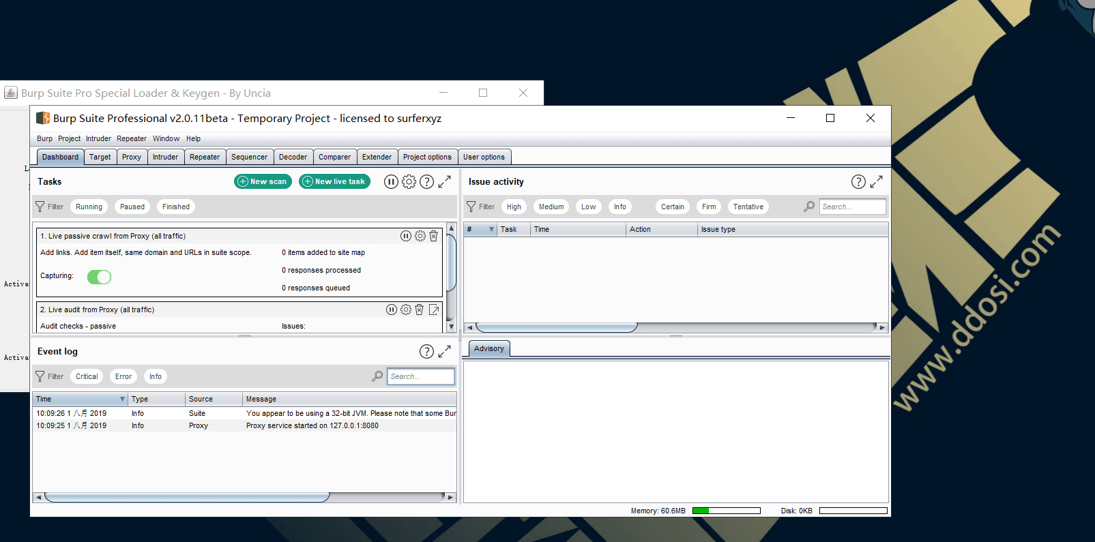
Task: Toggle the Paused tasks filter
Action: tap(132, 207)
